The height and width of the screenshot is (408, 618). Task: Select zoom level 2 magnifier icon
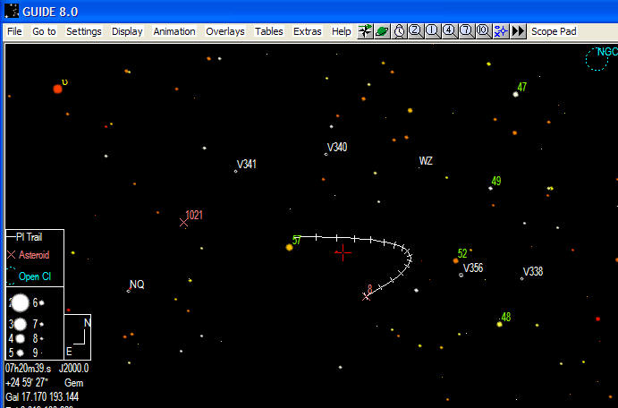[x=416, y=31]
